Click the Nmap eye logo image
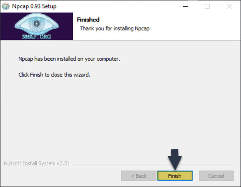Viewport: 241px width, 187px height. (x=37, y=24)
